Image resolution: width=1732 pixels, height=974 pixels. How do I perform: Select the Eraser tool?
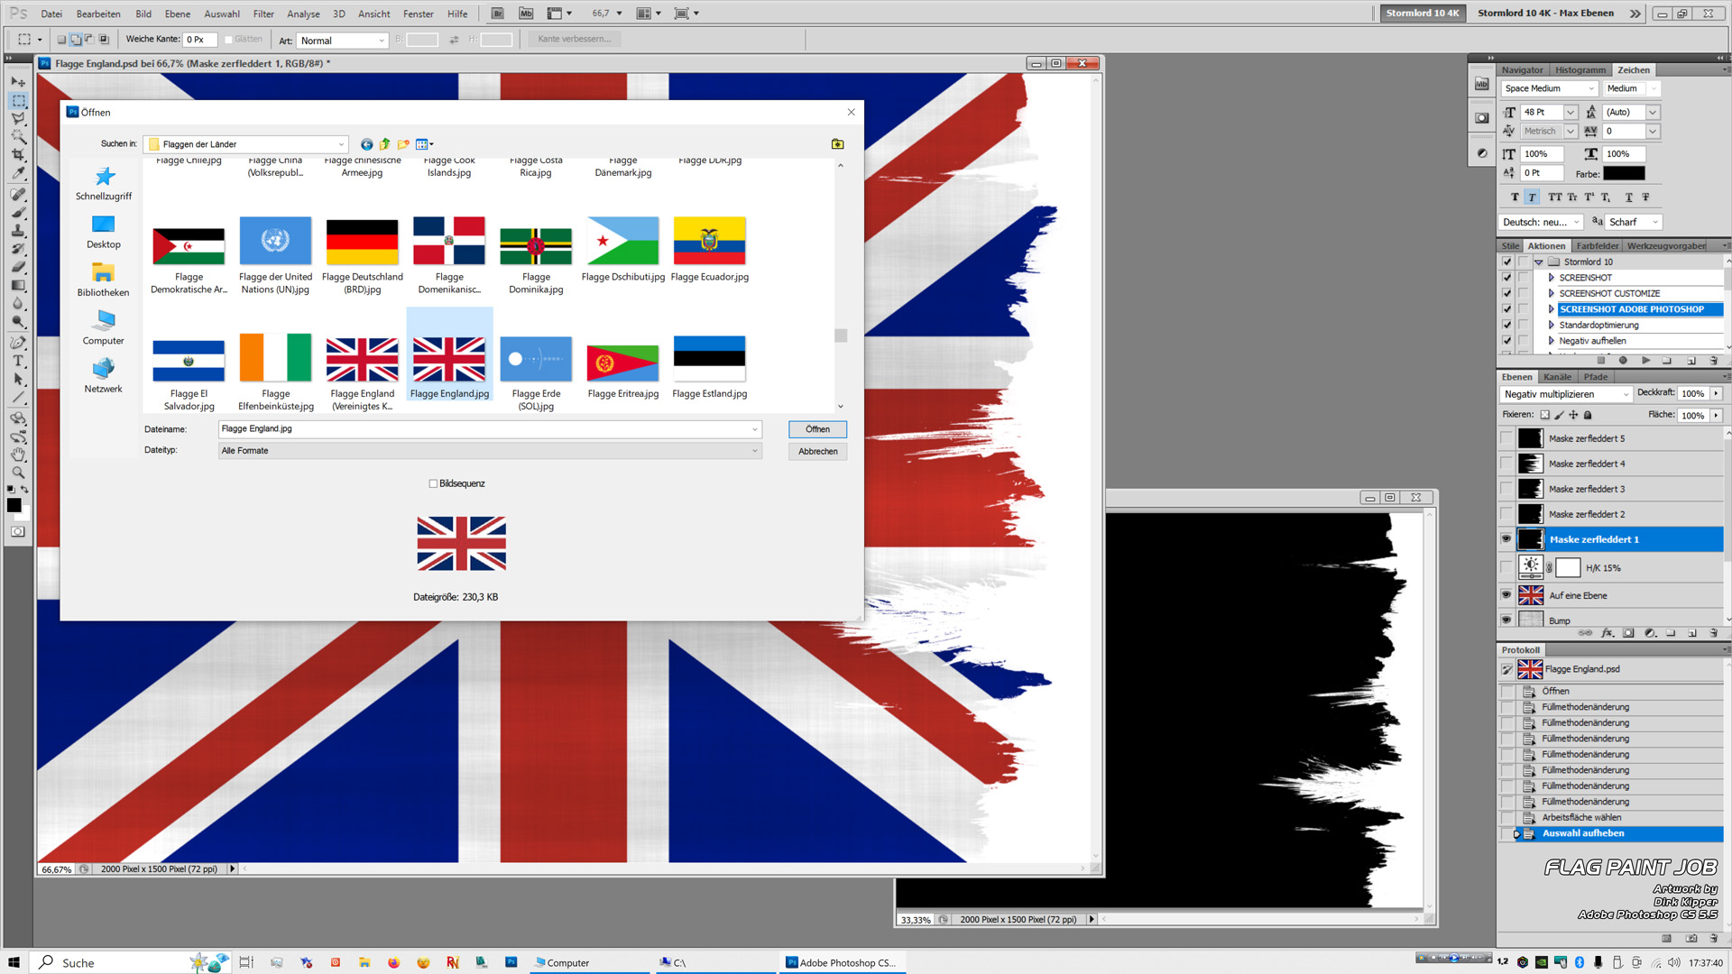18,267
